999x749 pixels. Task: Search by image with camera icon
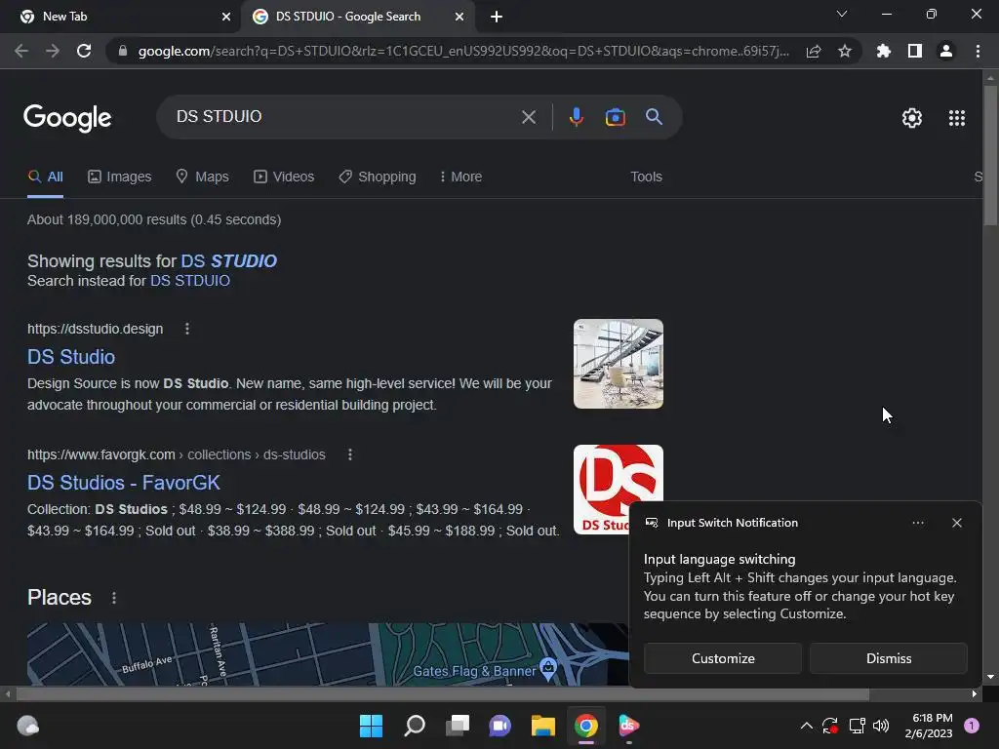[615, 117]
